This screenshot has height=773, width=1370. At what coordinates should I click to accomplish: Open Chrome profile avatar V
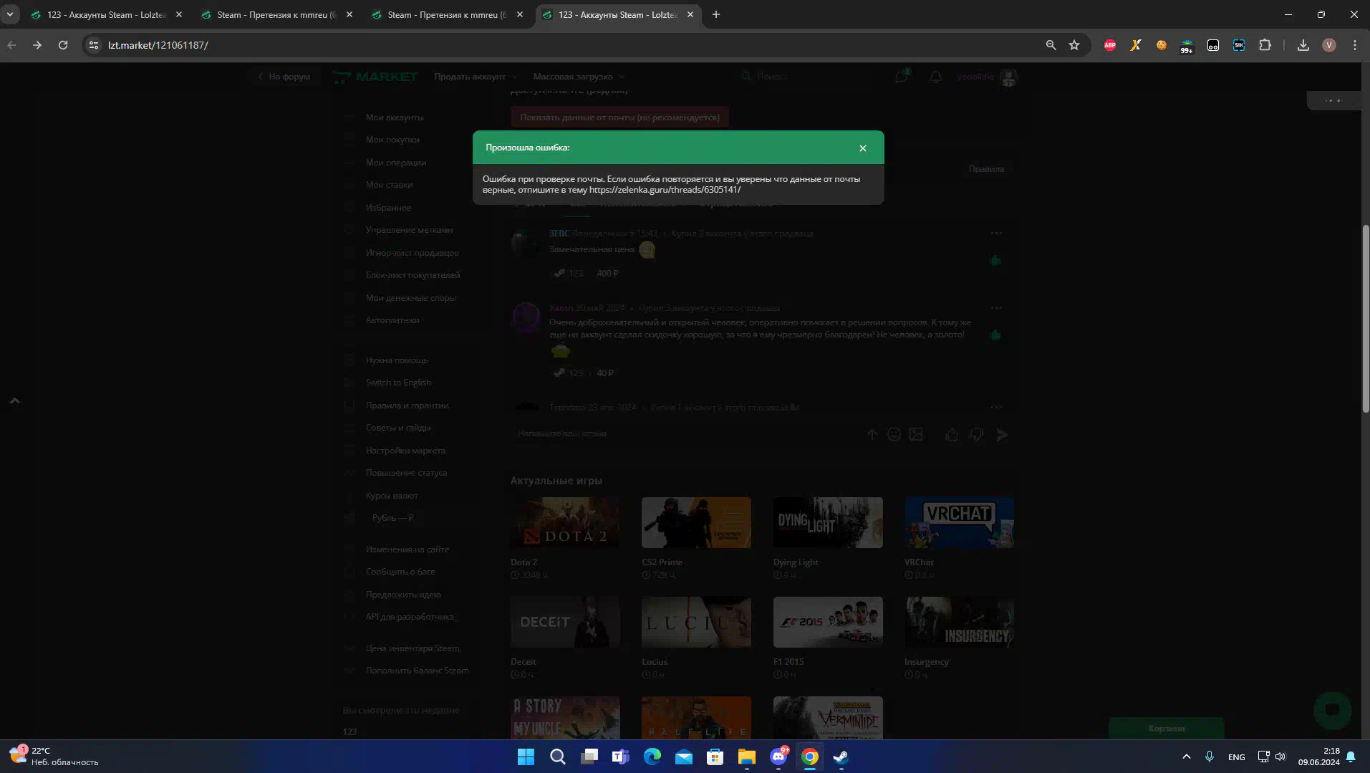coord(1329,45)
